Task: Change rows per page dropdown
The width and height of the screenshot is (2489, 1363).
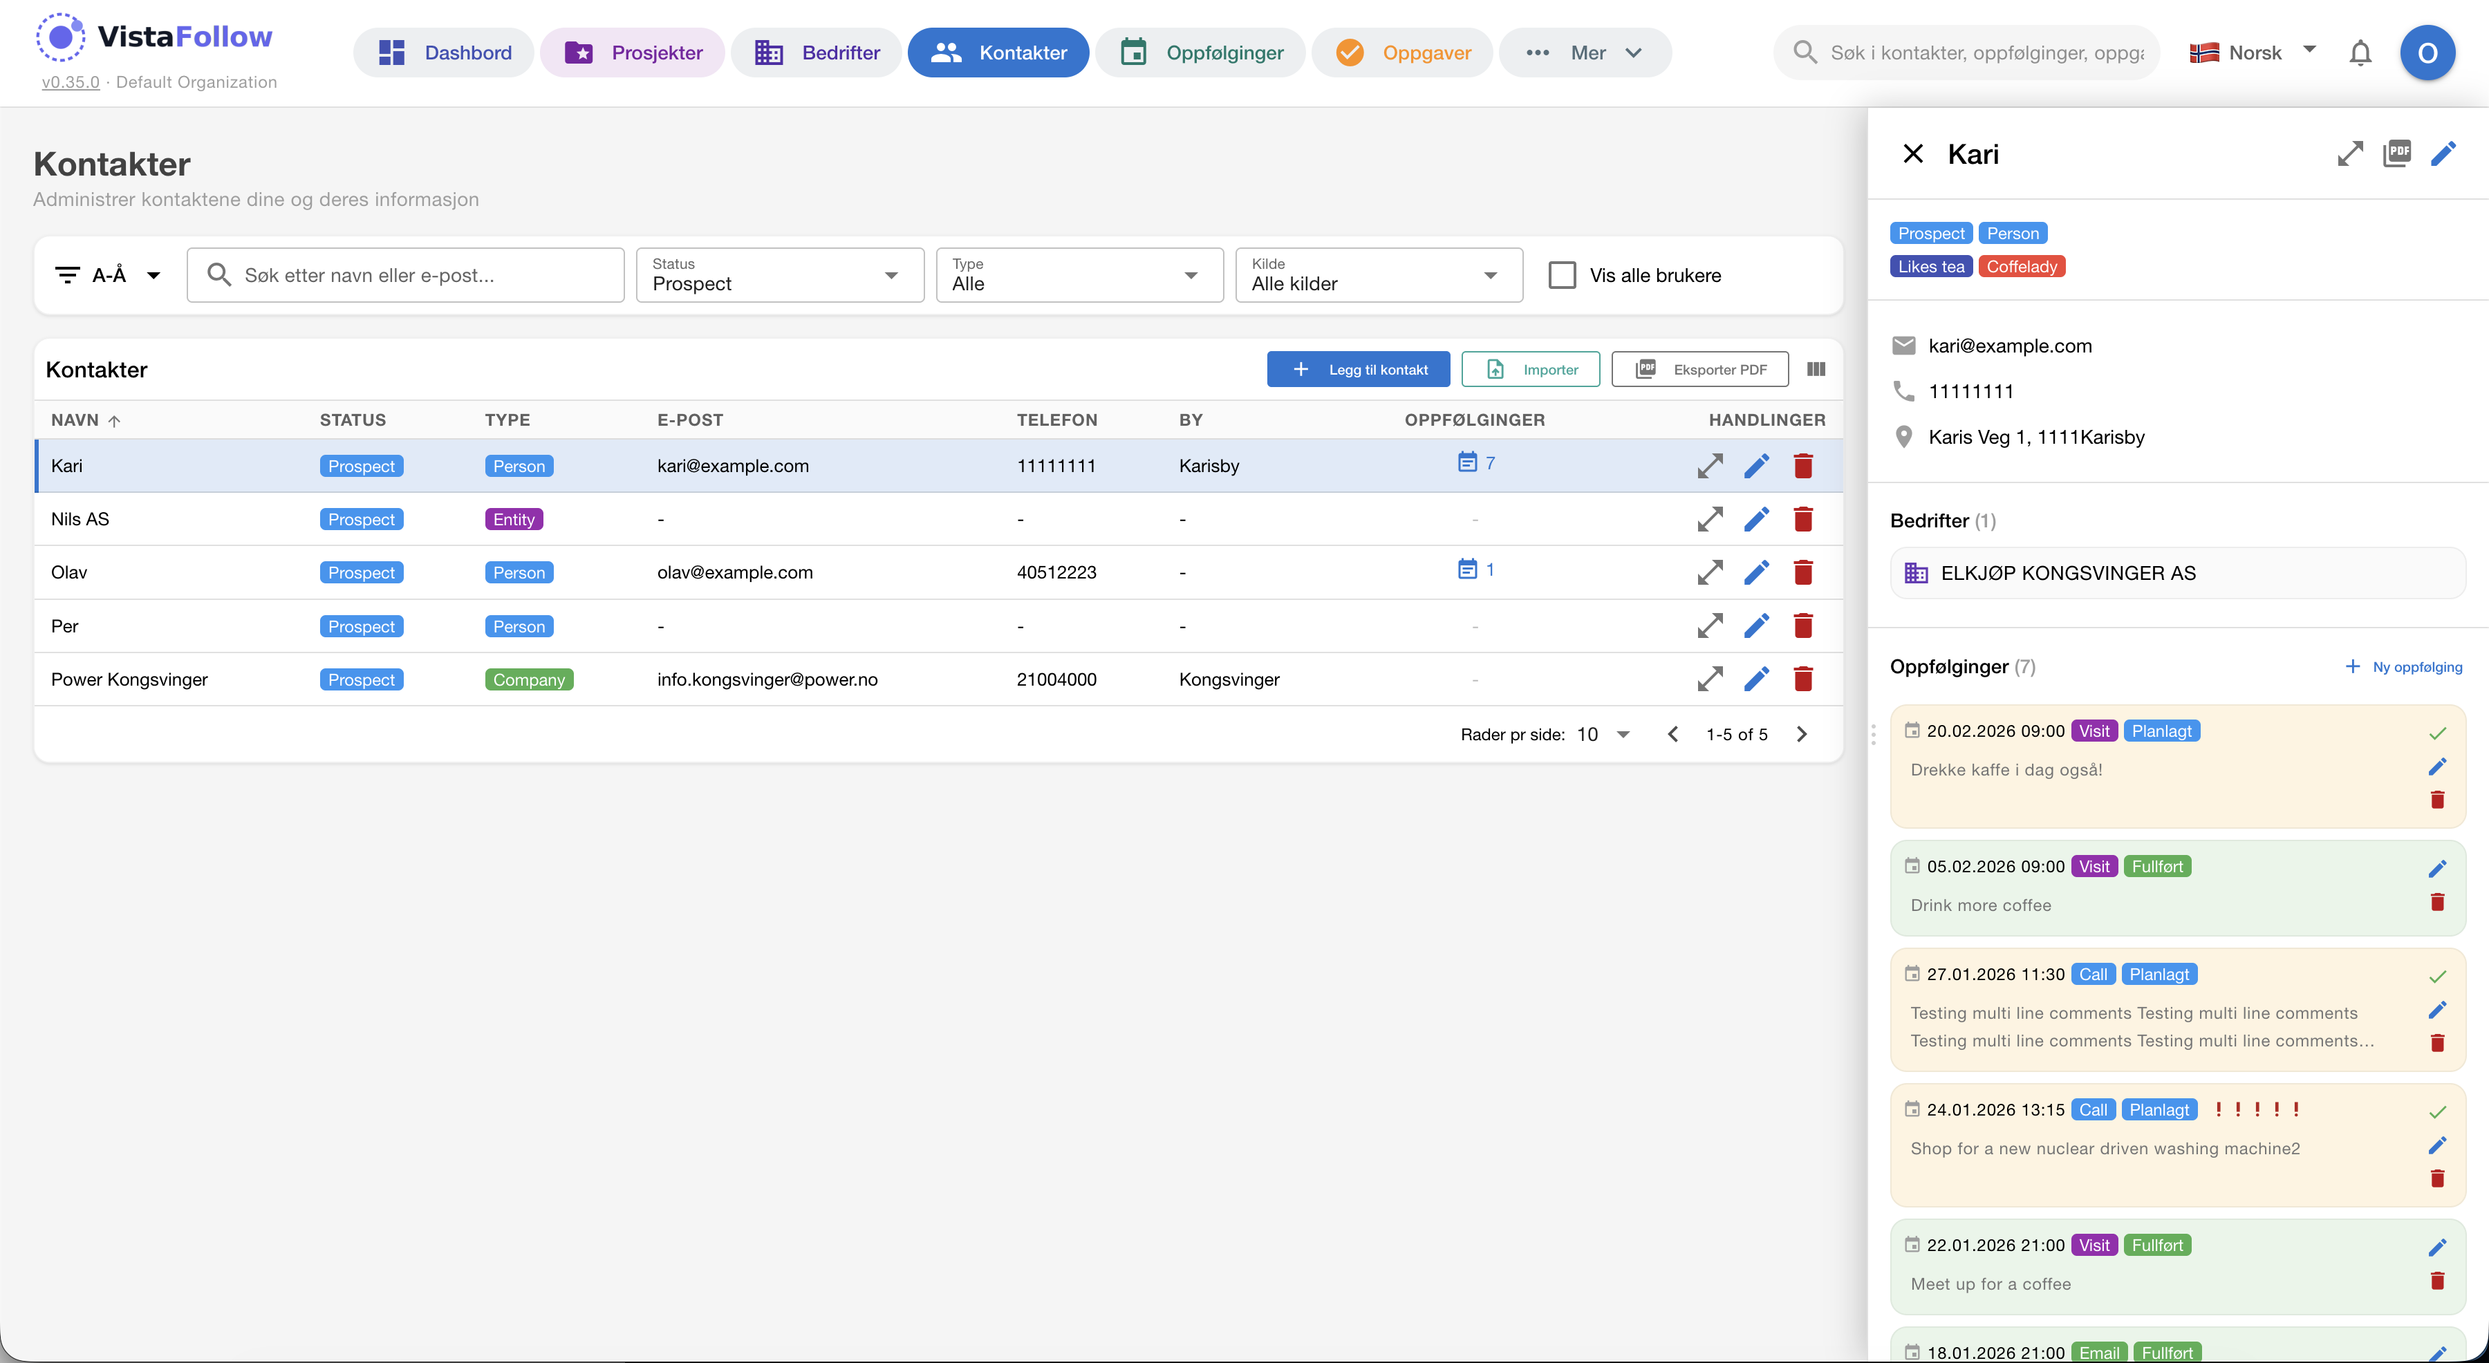Action: (1603, 734)
